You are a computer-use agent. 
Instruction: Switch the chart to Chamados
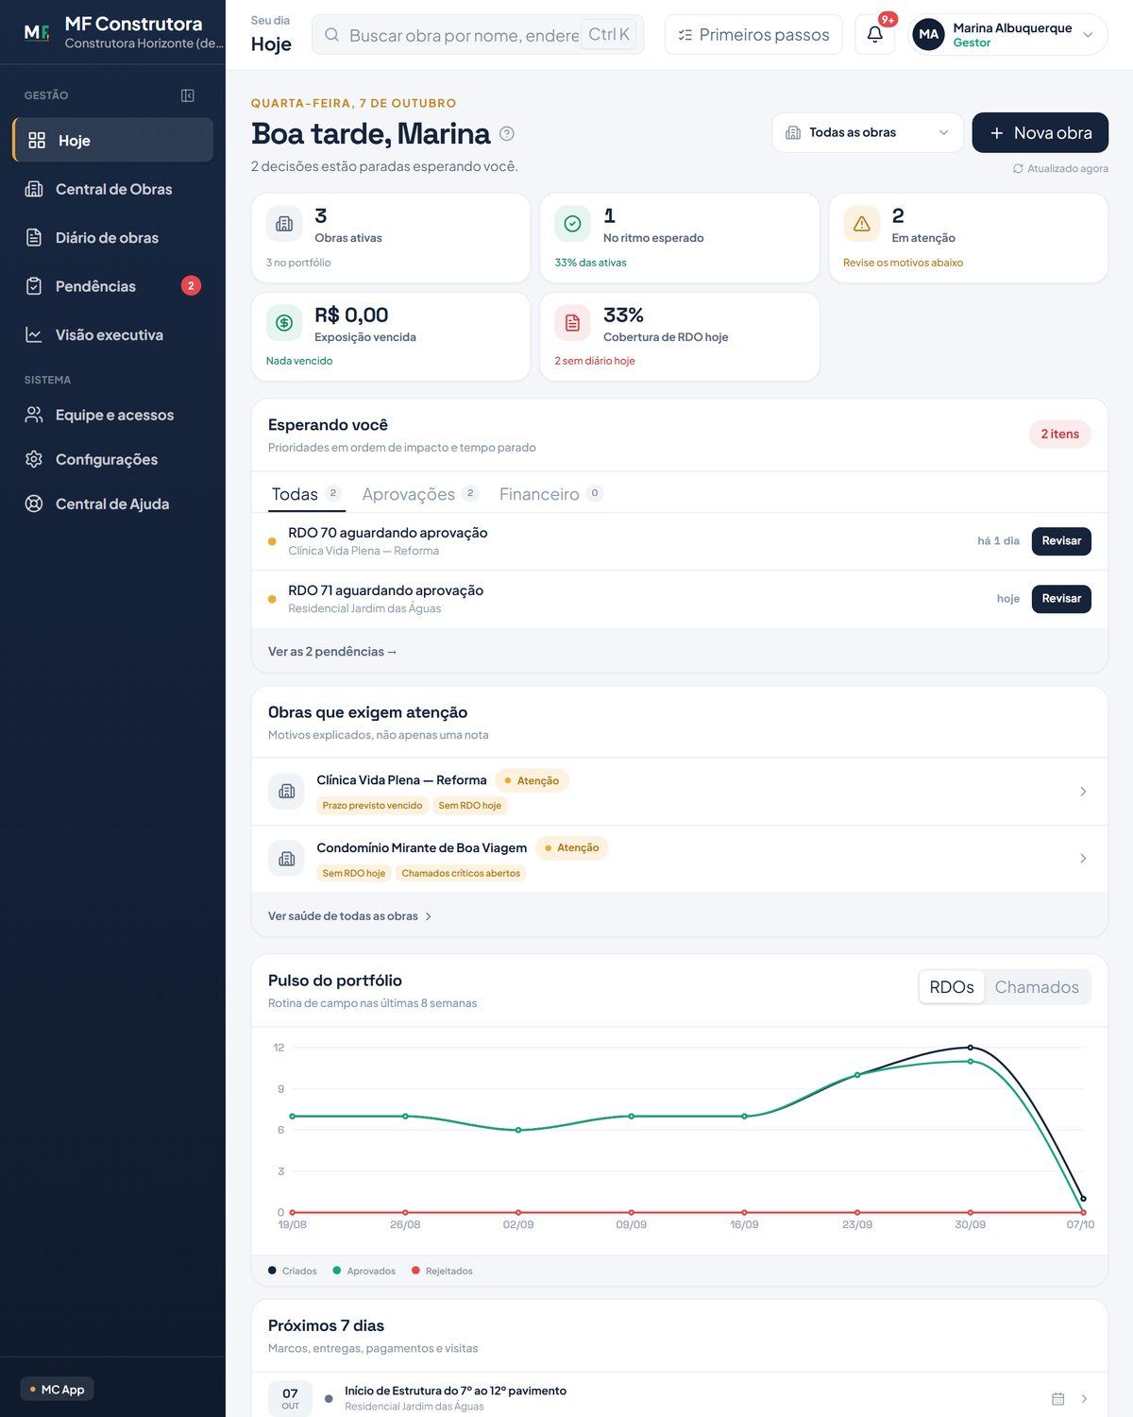pos(1037,987)
